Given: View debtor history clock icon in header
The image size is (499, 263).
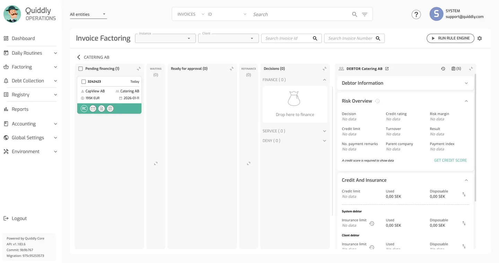Looking at the screenshot, I should point(443,69).
